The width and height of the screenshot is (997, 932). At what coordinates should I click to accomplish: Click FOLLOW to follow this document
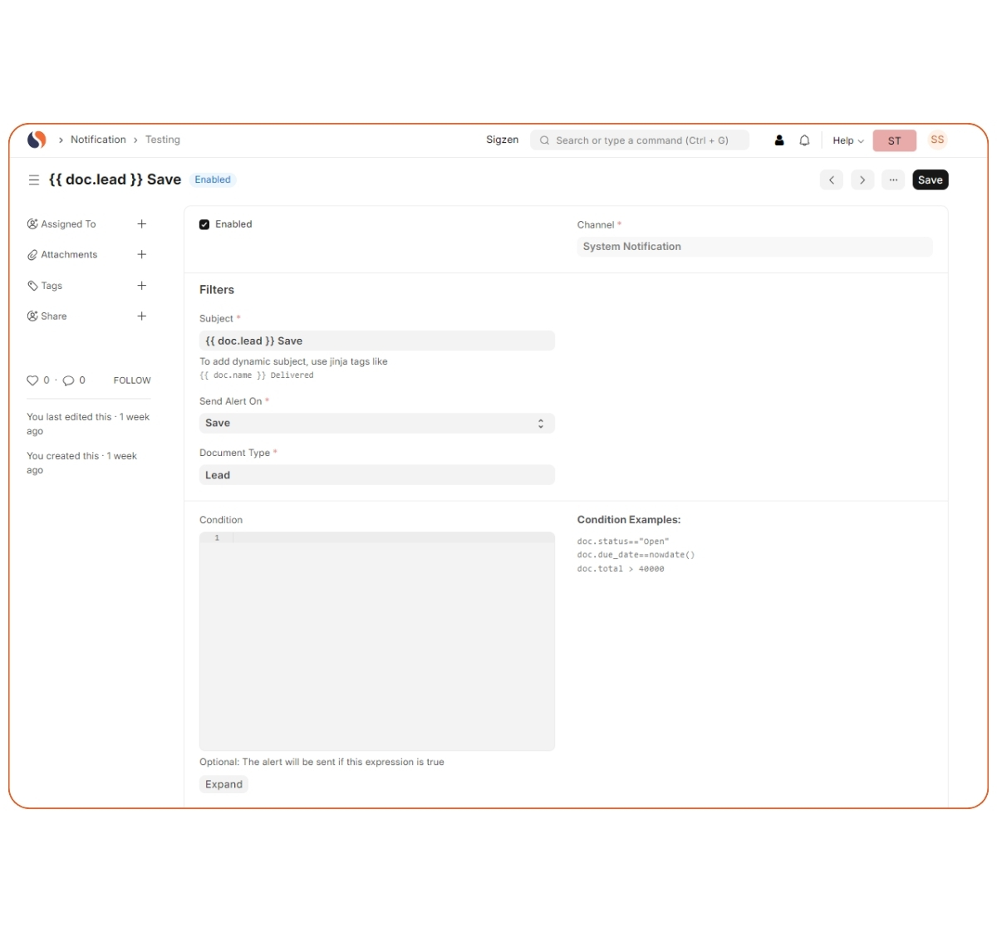coord(132,380)
